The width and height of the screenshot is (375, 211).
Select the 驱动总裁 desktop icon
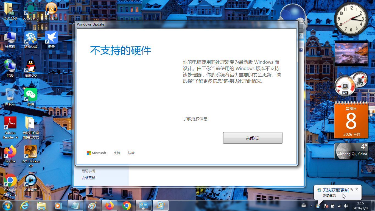tap(30, 39)
